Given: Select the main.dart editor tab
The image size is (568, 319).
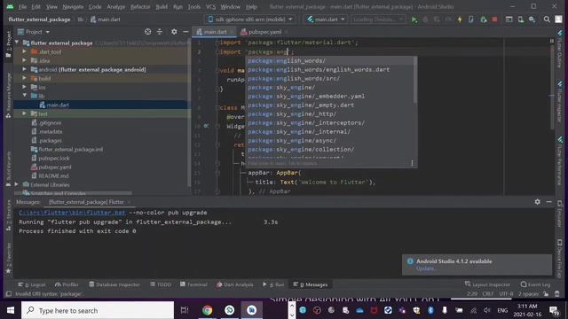Looking at the screenshot, I should tap(215, 32).
